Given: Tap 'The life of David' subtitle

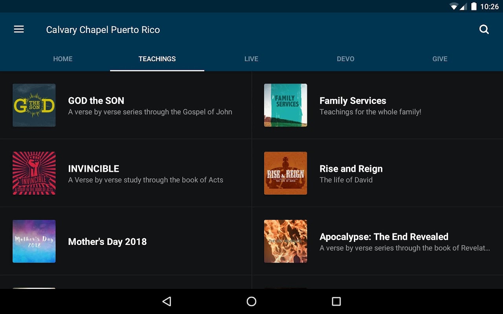Looking at the screenshot, I should tap(346, 180).
